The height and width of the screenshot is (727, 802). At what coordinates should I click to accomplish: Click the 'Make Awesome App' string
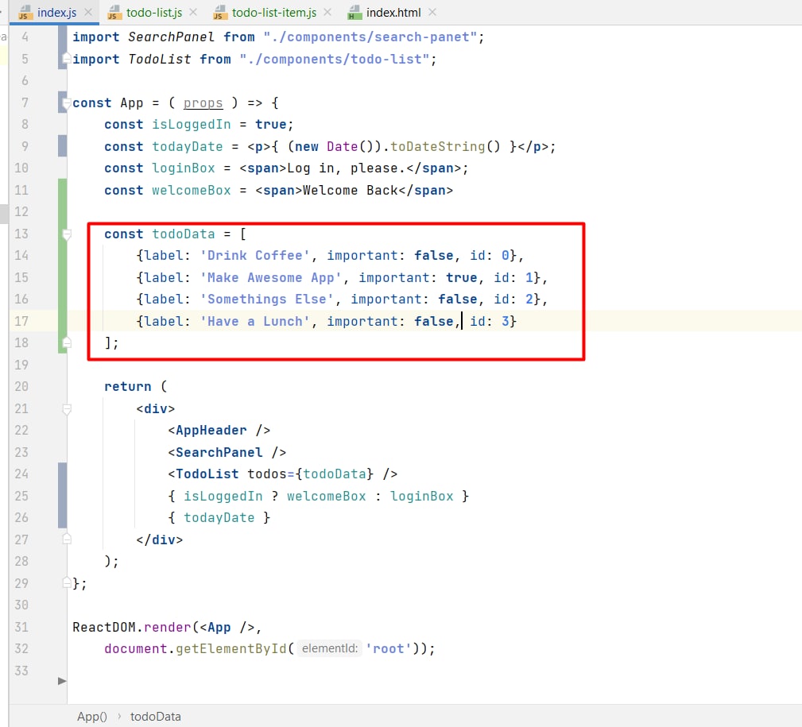click(x=271, y=277)
